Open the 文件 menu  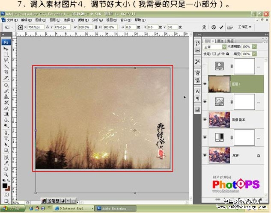(x=12, y=20)
